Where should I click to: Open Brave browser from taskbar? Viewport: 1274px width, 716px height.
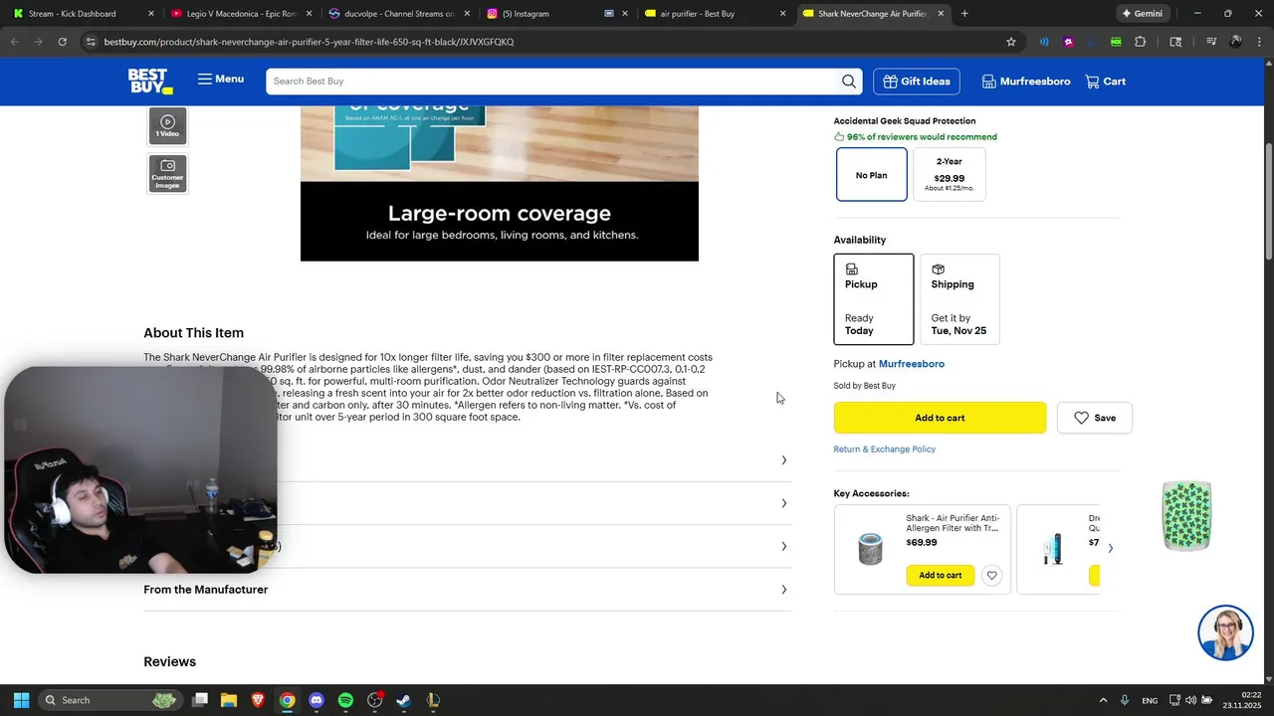pyautogui.click(x=258, y=700)
